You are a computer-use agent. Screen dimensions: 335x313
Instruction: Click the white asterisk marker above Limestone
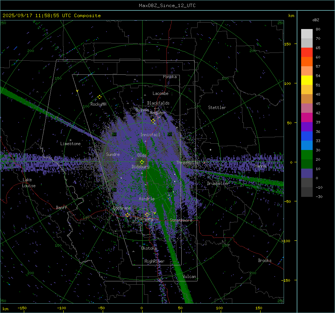click(70, 140)
